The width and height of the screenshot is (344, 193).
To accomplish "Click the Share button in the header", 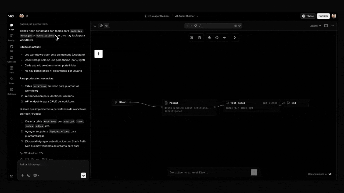I will click(308, 16).
